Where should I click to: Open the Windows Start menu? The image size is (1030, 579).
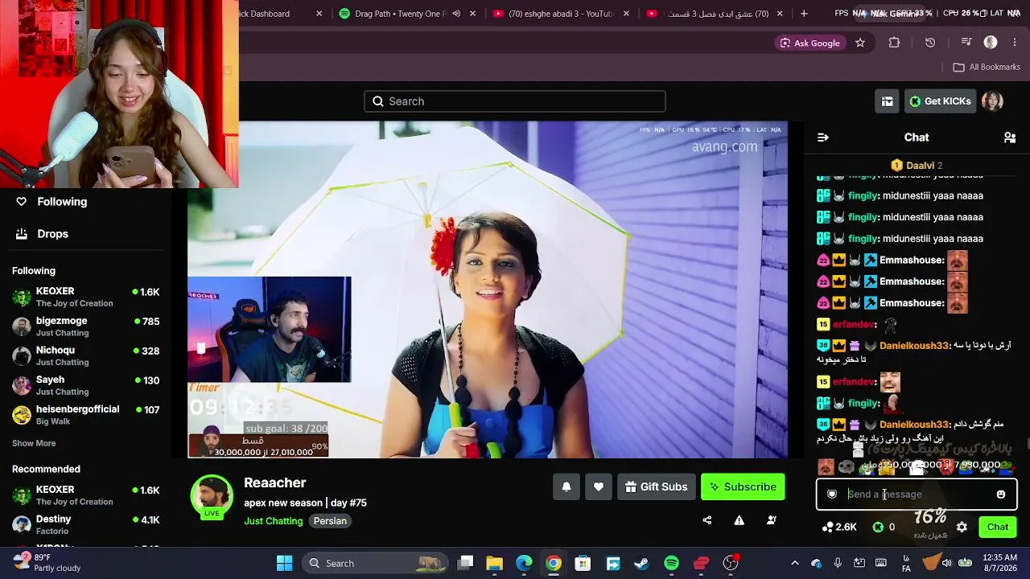tap(284, 563)
